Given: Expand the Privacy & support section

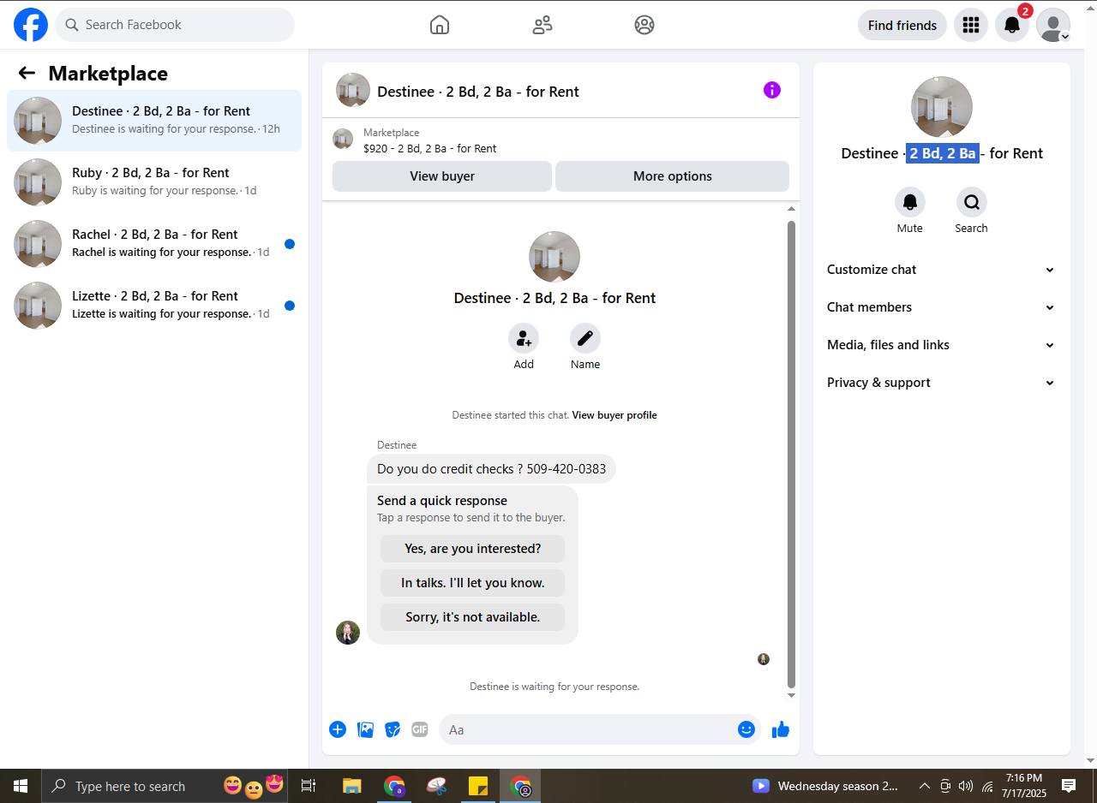Looking at the screenshot, I should tap(941, 383).
